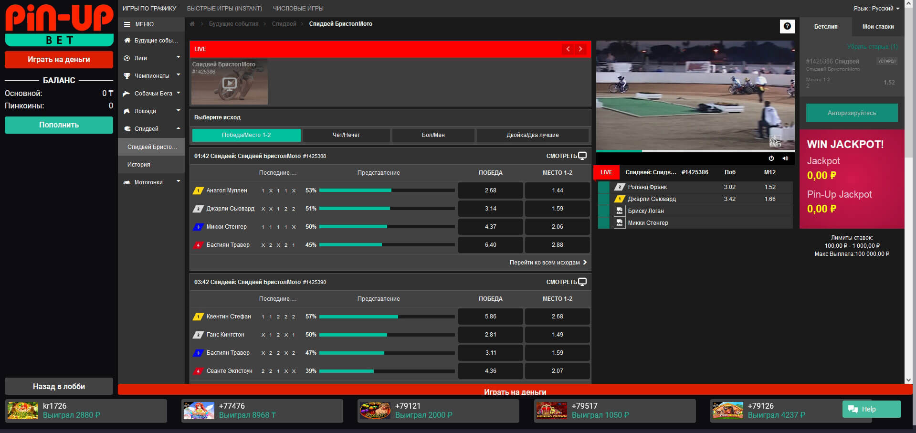Screen dimensions: 916x433
Task: Expand Собачьи Бега menu section
Action: tap(151, 94)
